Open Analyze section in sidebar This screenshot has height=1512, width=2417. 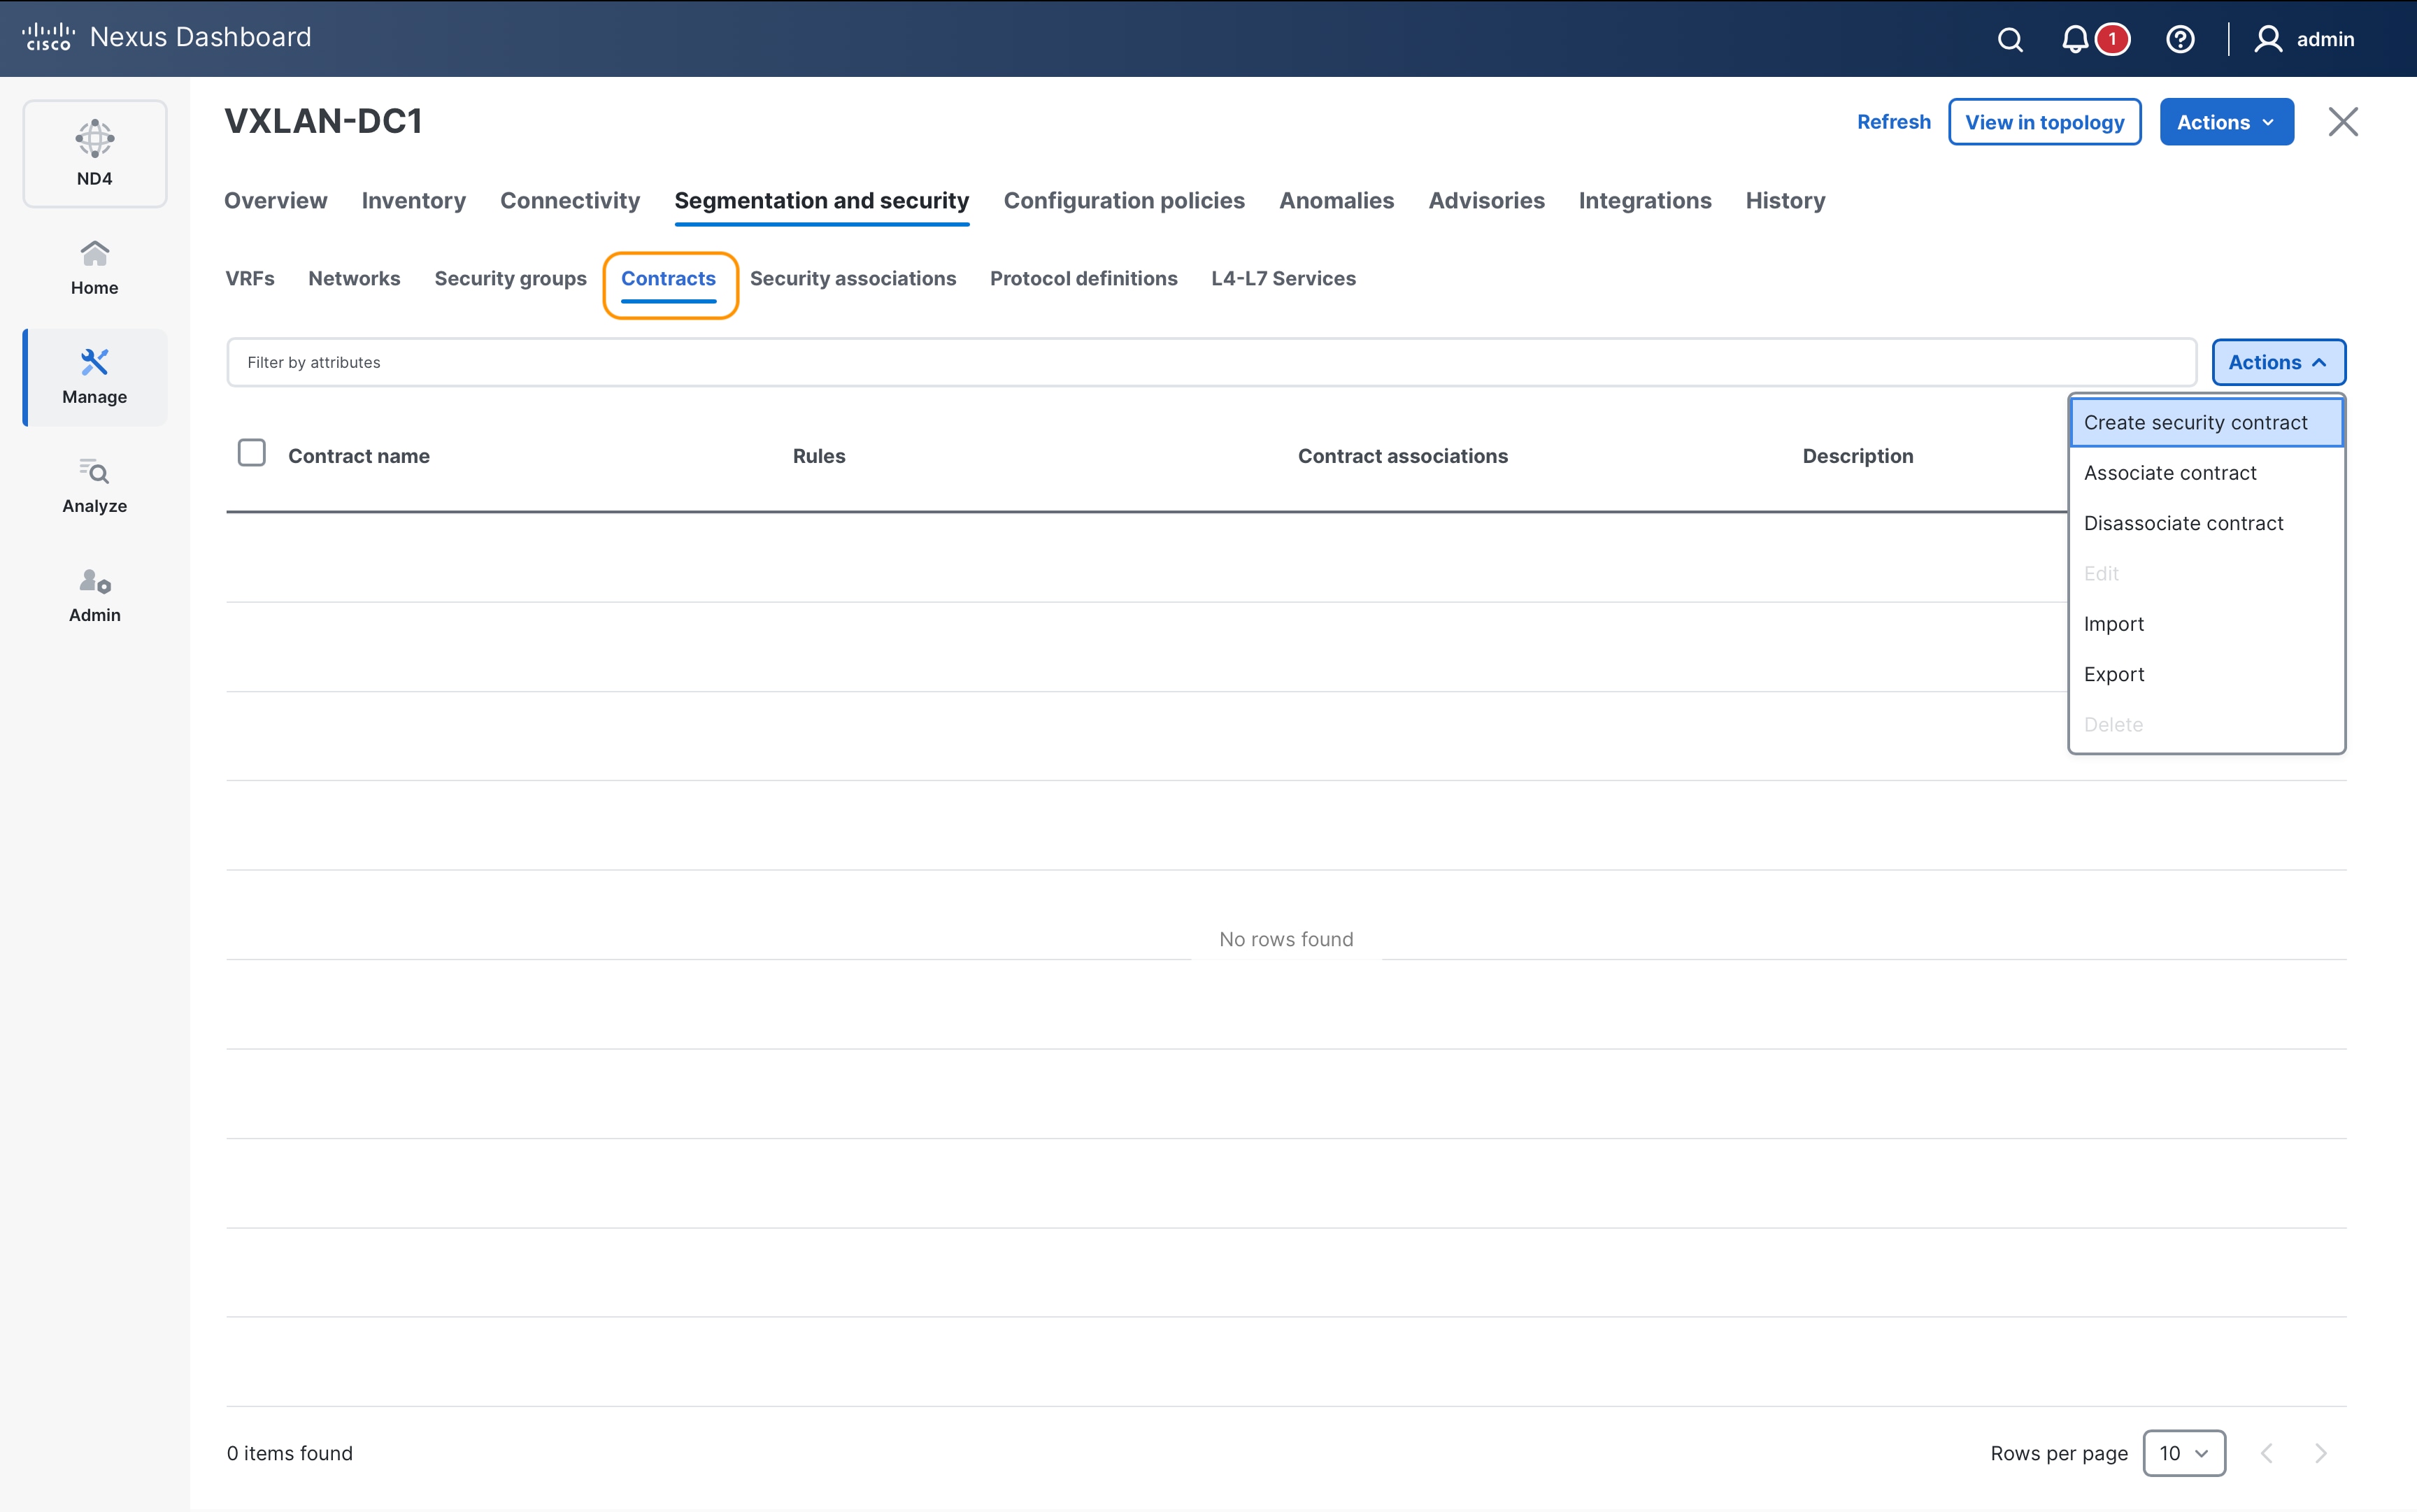(95, 486)
